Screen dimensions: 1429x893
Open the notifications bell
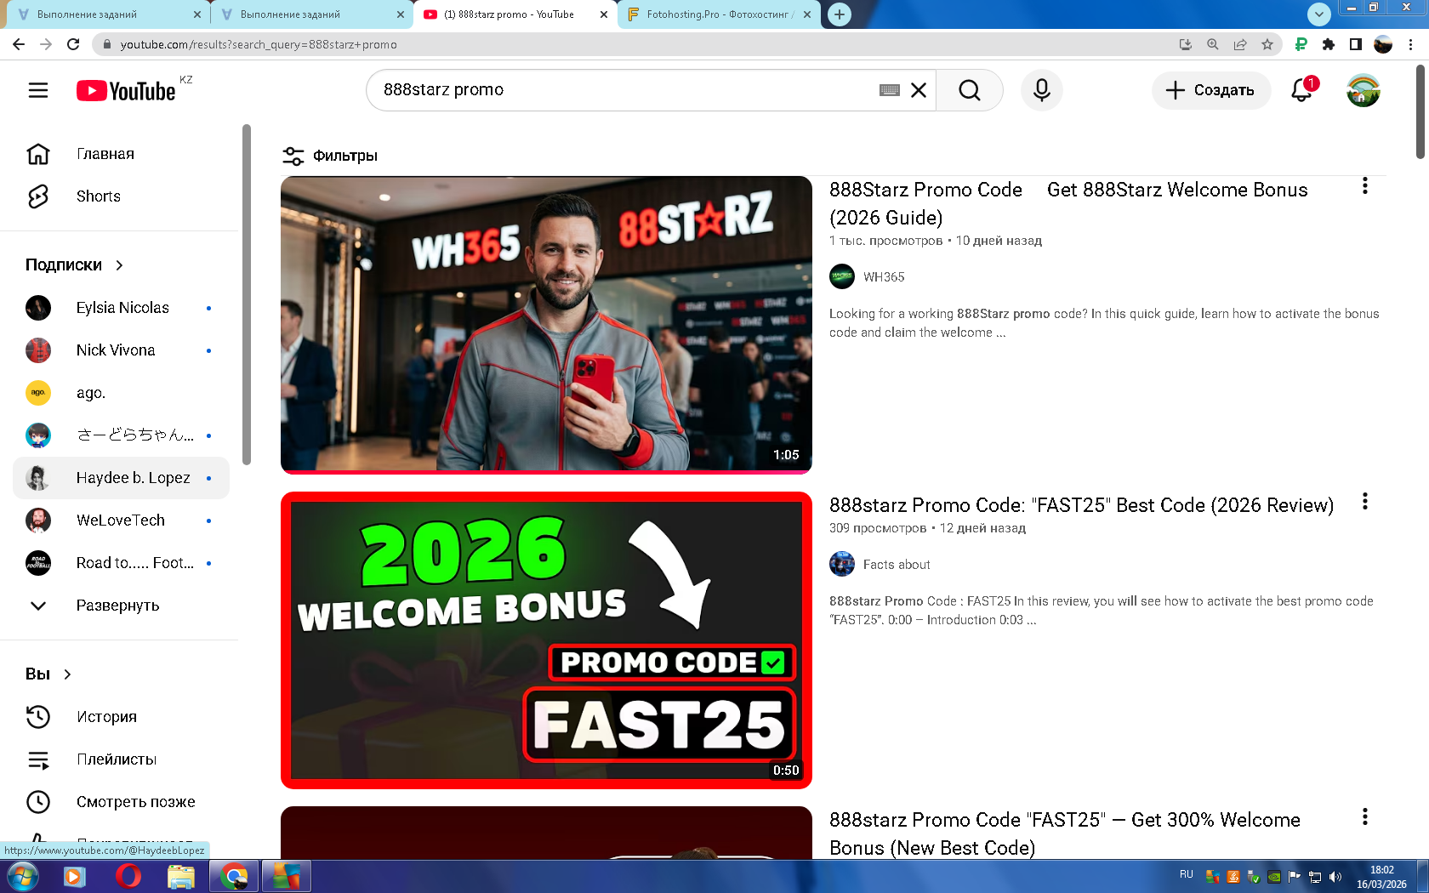pyautogui.click(x=1301, y=90)
